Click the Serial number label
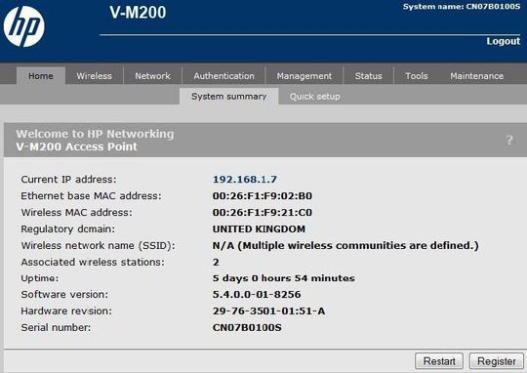527x373 pixels. tap(56, 327)
